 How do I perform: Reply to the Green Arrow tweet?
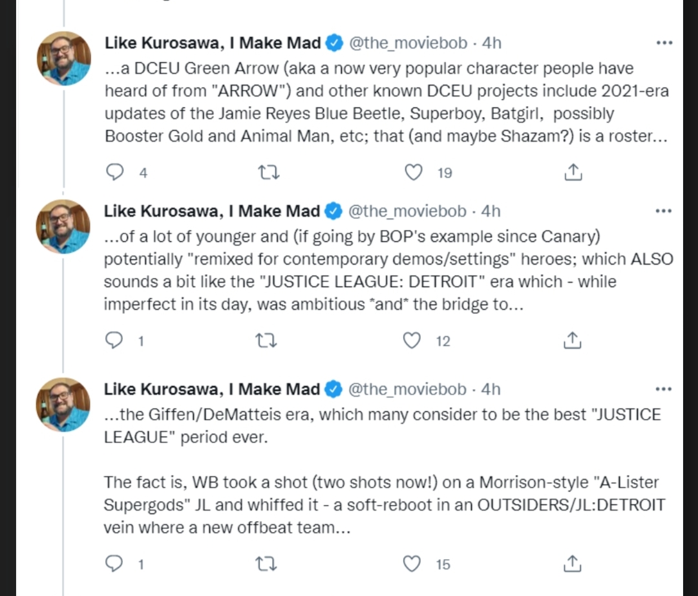pos(114,173)
